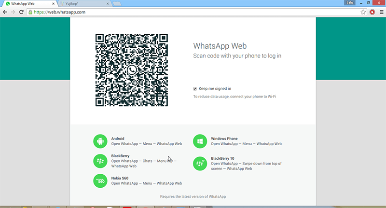The height and width of the screenshot is (208, 386).
Task: Click the browser back arrow
Action: point(5,12)
